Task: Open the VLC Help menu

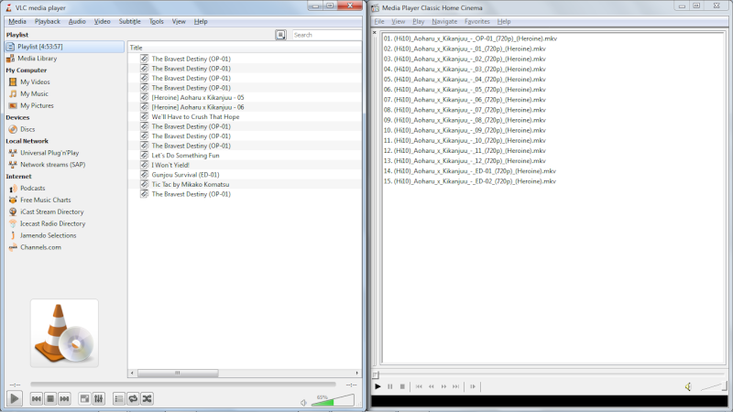Action: (x=201, y=21)
